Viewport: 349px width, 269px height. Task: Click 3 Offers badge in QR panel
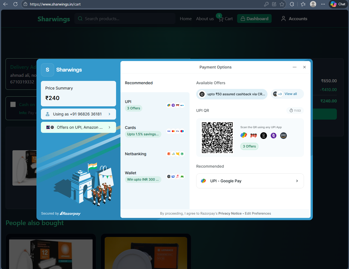tap(249, 146)
